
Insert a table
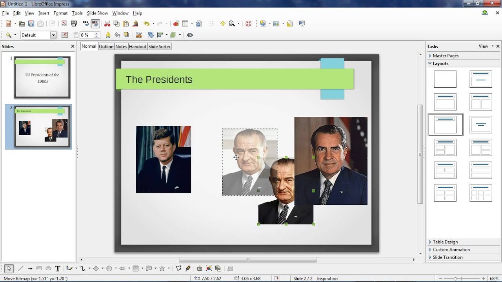click(186, 23)
